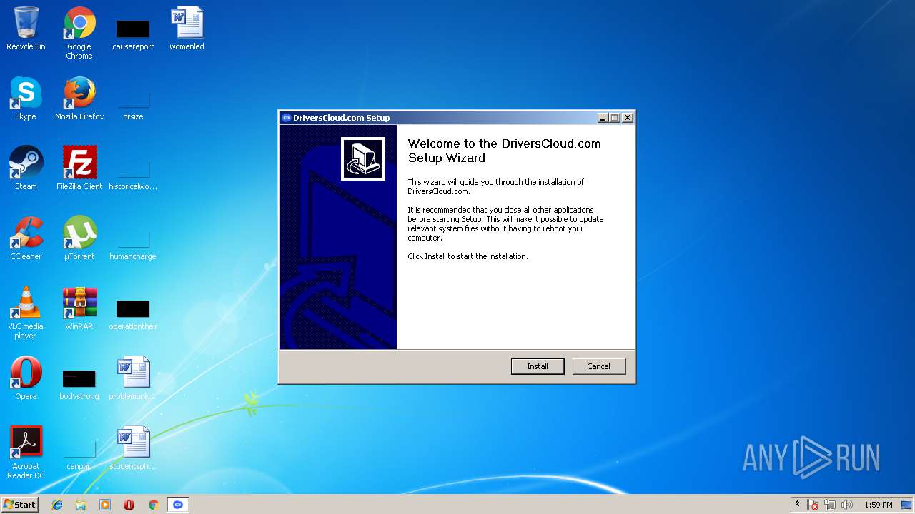Open Windows Media Player taskbar icon
Image resolution: width=915 pixels, height=514 pixels.
coord(105,505)
